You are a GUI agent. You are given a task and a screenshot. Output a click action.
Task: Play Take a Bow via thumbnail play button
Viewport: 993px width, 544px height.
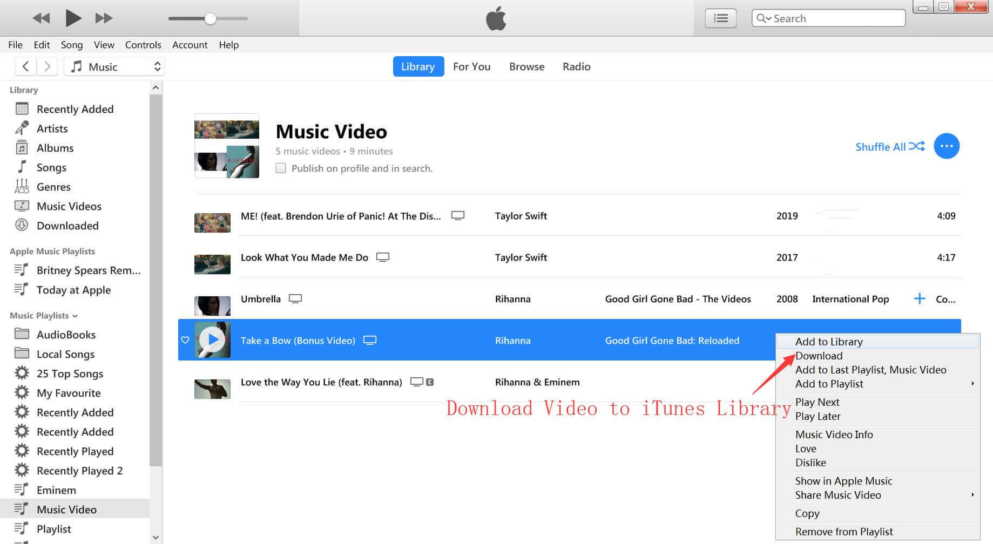pos(212,340)
